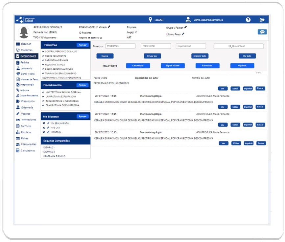Screen dimensions: 285x242
Task: Open the Profesional filter field
Action: point(156,46)
